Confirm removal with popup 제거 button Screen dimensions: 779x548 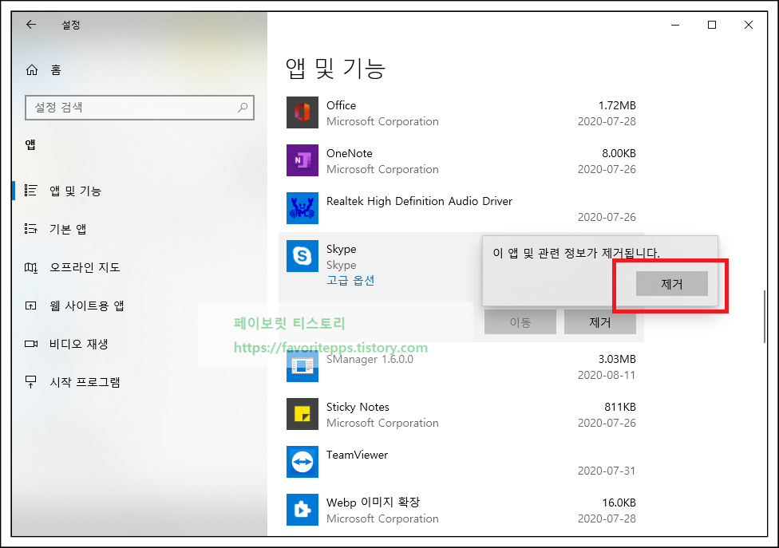[x=672, y=283]
